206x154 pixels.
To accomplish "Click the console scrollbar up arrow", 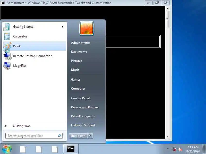I will pos(168,8).
